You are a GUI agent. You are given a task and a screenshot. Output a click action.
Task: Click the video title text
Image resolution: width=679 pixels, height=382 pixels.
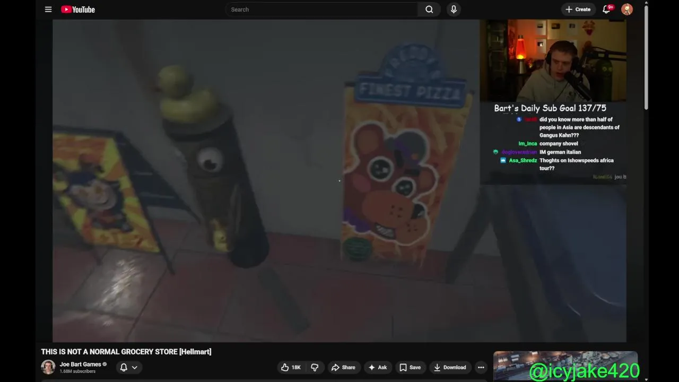point(126,352)
